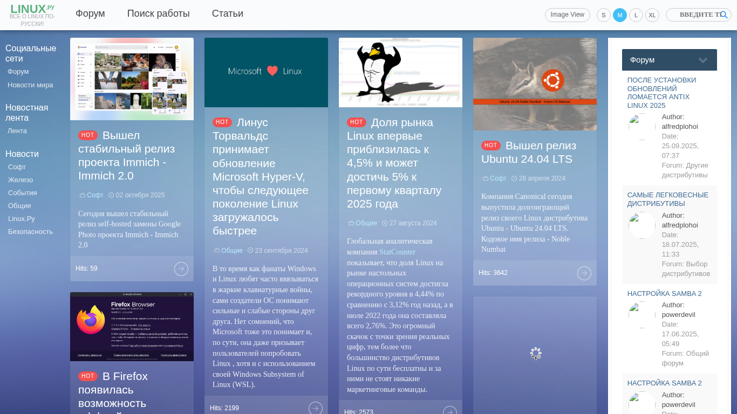Click the arrow icon on the Ubuntu 24.04 card
737x414 pixels.
click(x=584, y=273)
